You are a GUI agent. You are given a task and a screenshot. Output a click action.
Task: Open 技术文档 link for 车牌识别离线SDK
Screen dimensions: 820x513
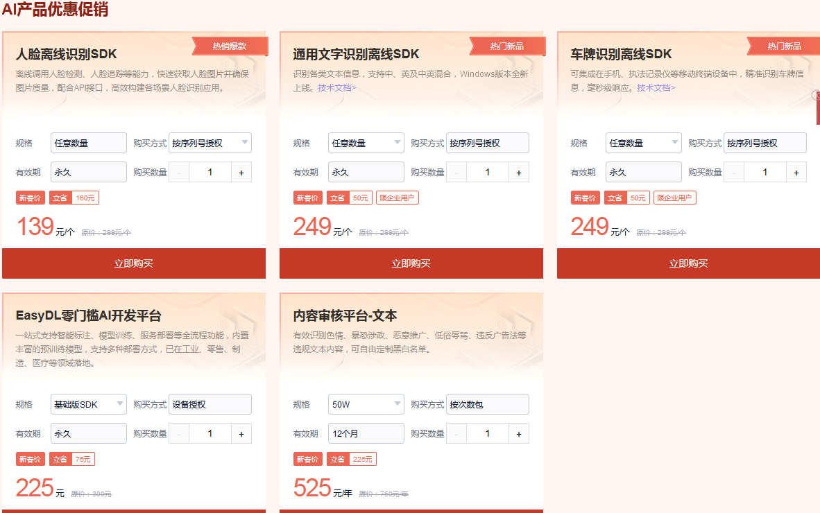click(x=656, y=88)
